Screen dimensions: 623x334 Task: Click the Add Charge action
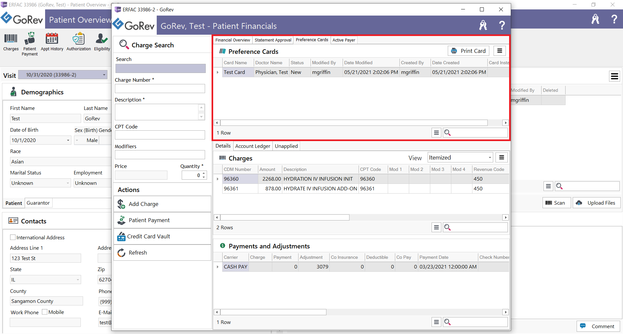pos(162,204)
